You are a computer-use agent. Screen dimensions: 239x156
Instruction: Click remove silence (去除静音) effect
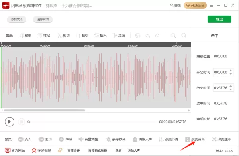pyautogui.click(x=116, y=139)
